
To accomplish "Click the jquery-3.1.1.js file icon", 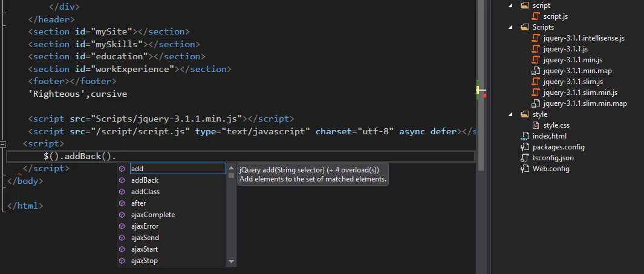I will pos(536,49).
